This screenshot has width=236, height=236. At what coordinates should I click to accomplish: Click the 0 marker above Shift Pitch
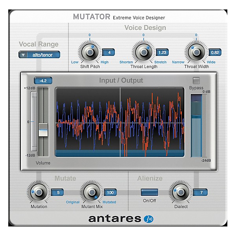point(90,35)
